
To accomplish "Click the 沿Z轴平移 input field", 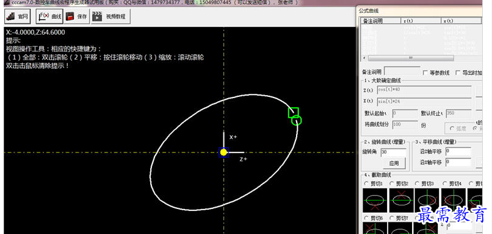I will (x=458, y=151).
